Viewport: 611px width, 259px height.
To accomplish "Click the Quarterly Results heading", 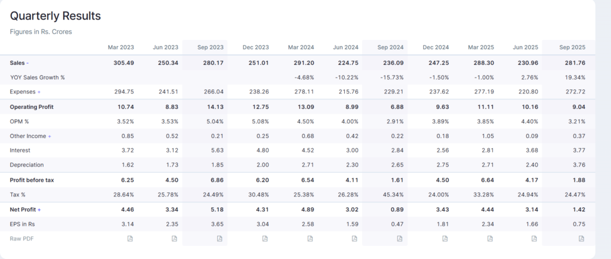I will pos(55,16).
